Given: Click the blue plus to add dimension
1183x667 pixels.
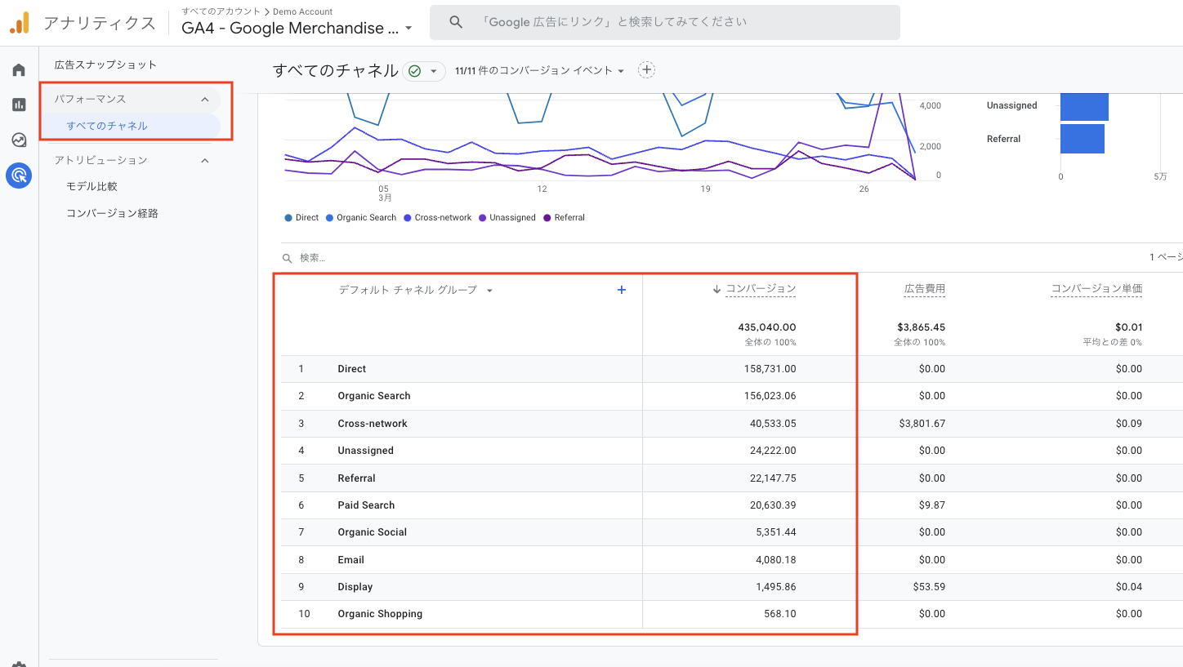Looking at the screenshot, I should [x=622, y=290].
